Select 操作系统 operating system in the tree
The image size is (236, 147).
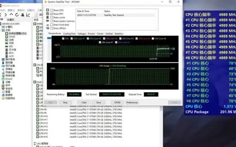[10, 59]
